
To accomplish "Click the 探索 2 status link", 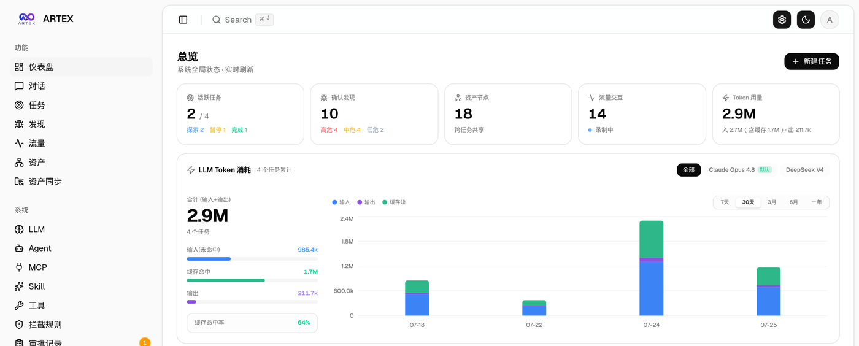I will click(x=195, y=130).
